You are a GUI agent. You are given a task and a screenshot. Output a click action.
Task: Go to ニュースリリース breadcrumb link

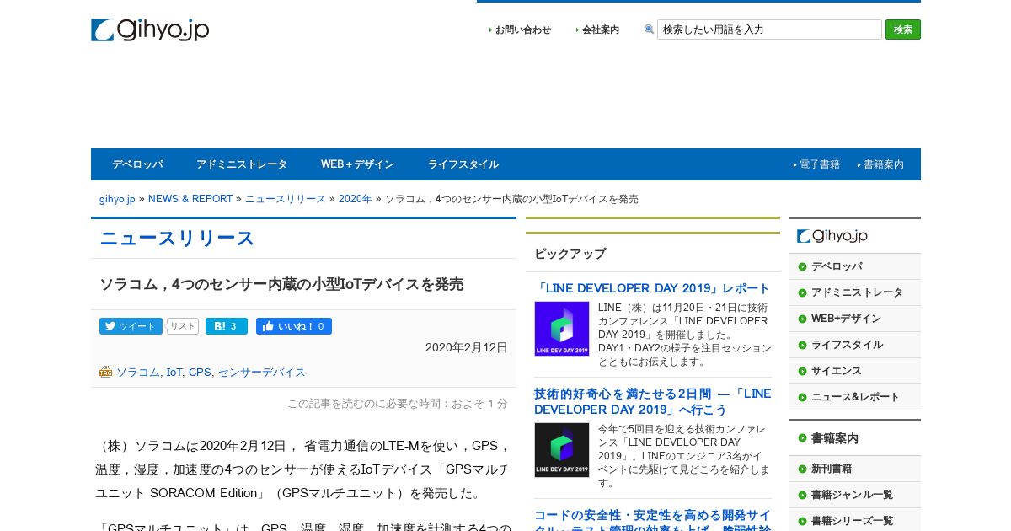click(286, 199)
